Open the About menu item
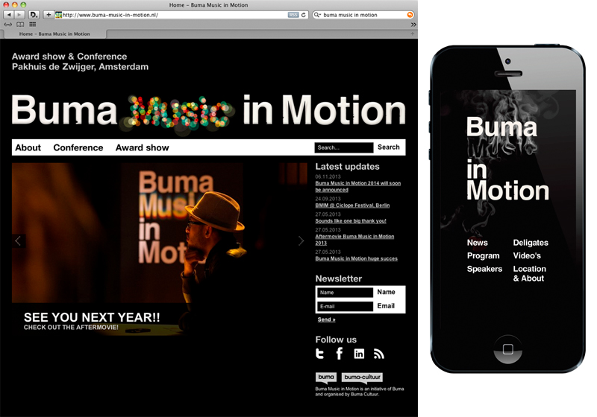The width and height of the screenshot is (597, 417). (x=28, y=147)
